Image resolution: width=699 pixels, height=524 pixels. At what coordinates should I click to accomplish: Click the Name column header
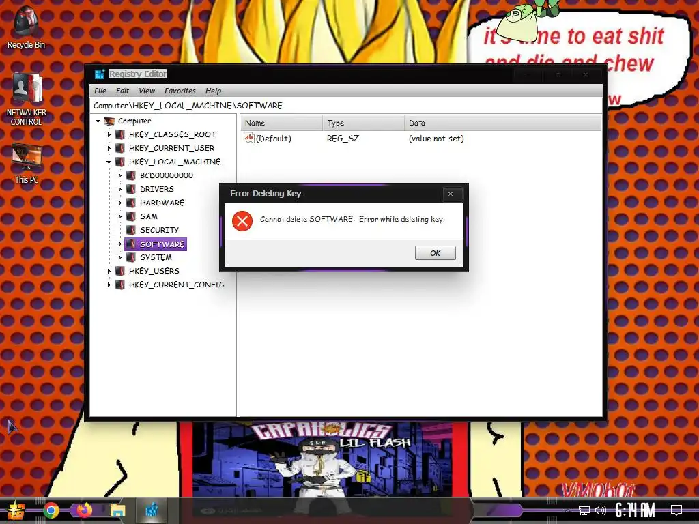point(282,123)
